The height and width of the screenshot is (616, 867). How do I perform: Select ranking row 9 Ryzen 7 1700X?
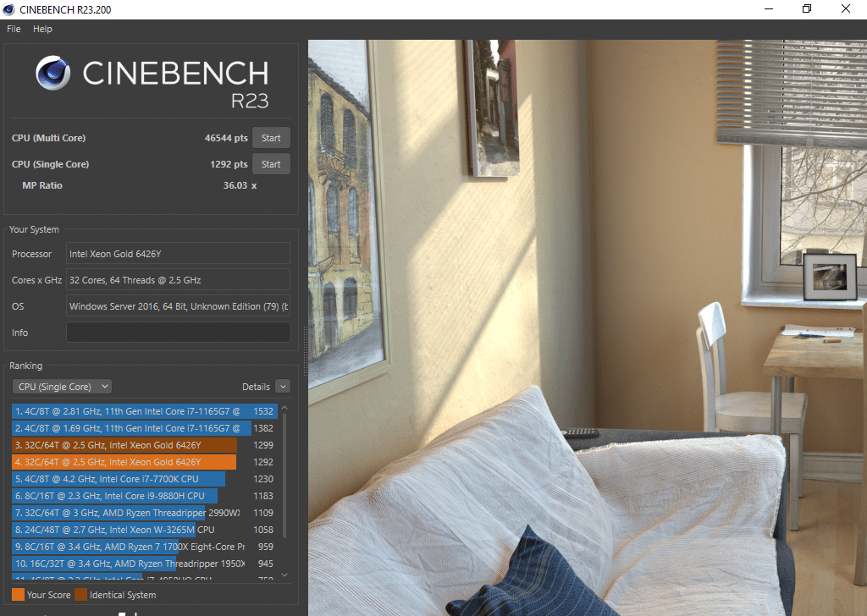(x=143, y=547)
